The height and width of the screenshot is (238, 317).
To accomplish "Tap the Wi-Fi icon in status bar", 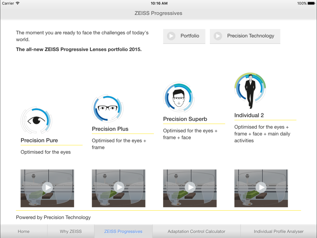I will (17, 3).
